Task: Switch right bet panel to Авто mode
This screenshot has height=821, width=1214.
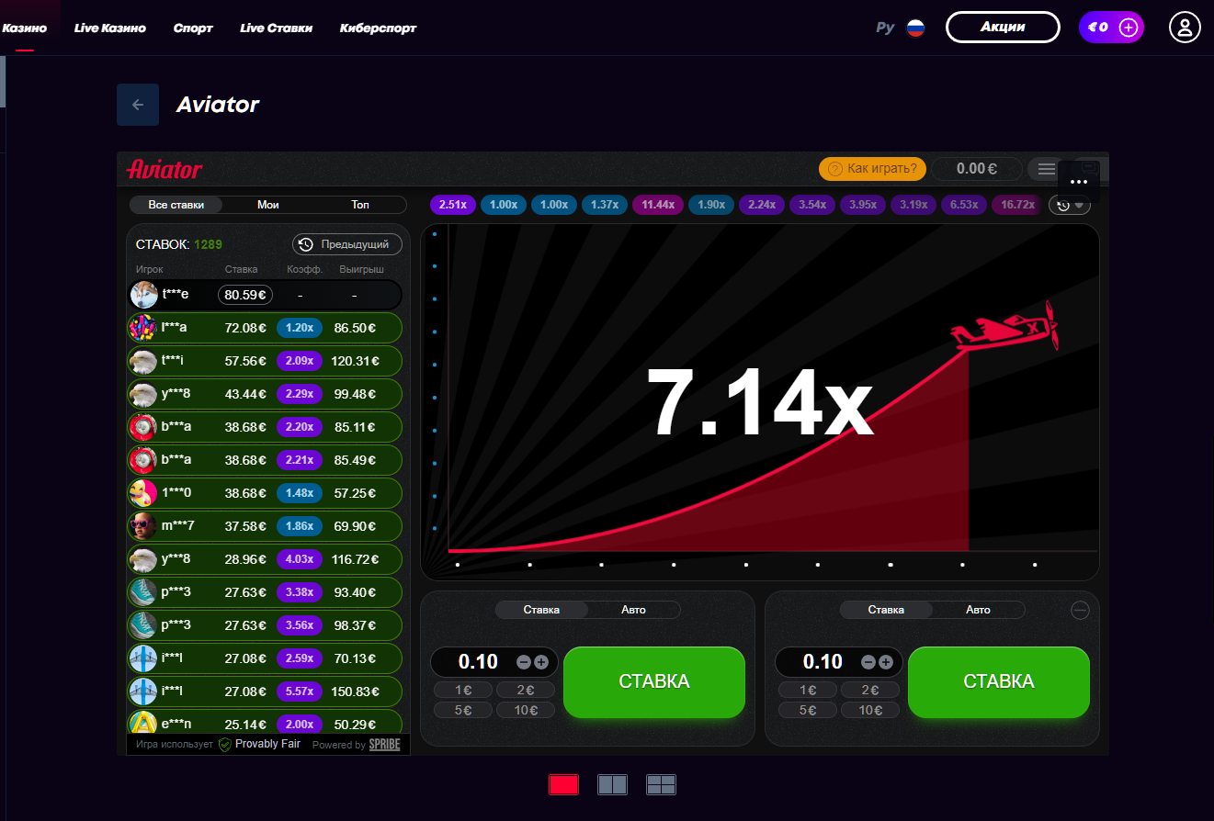Action: point(978,610)
